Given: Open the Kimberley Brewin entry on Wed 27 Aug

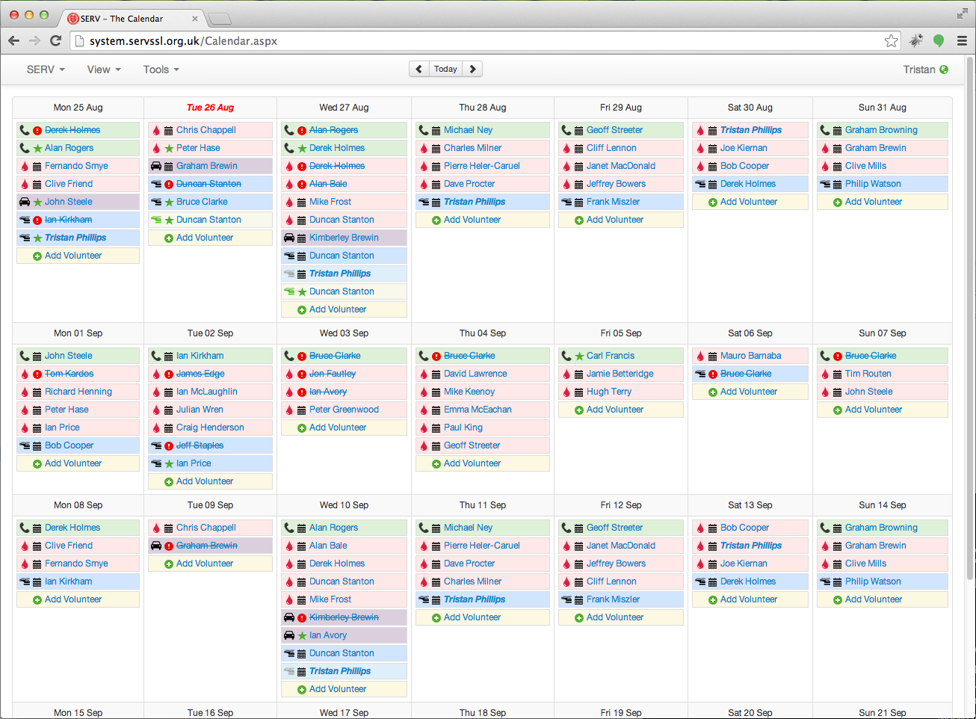Looking at the screenshot, I should [x=344, y=238].
